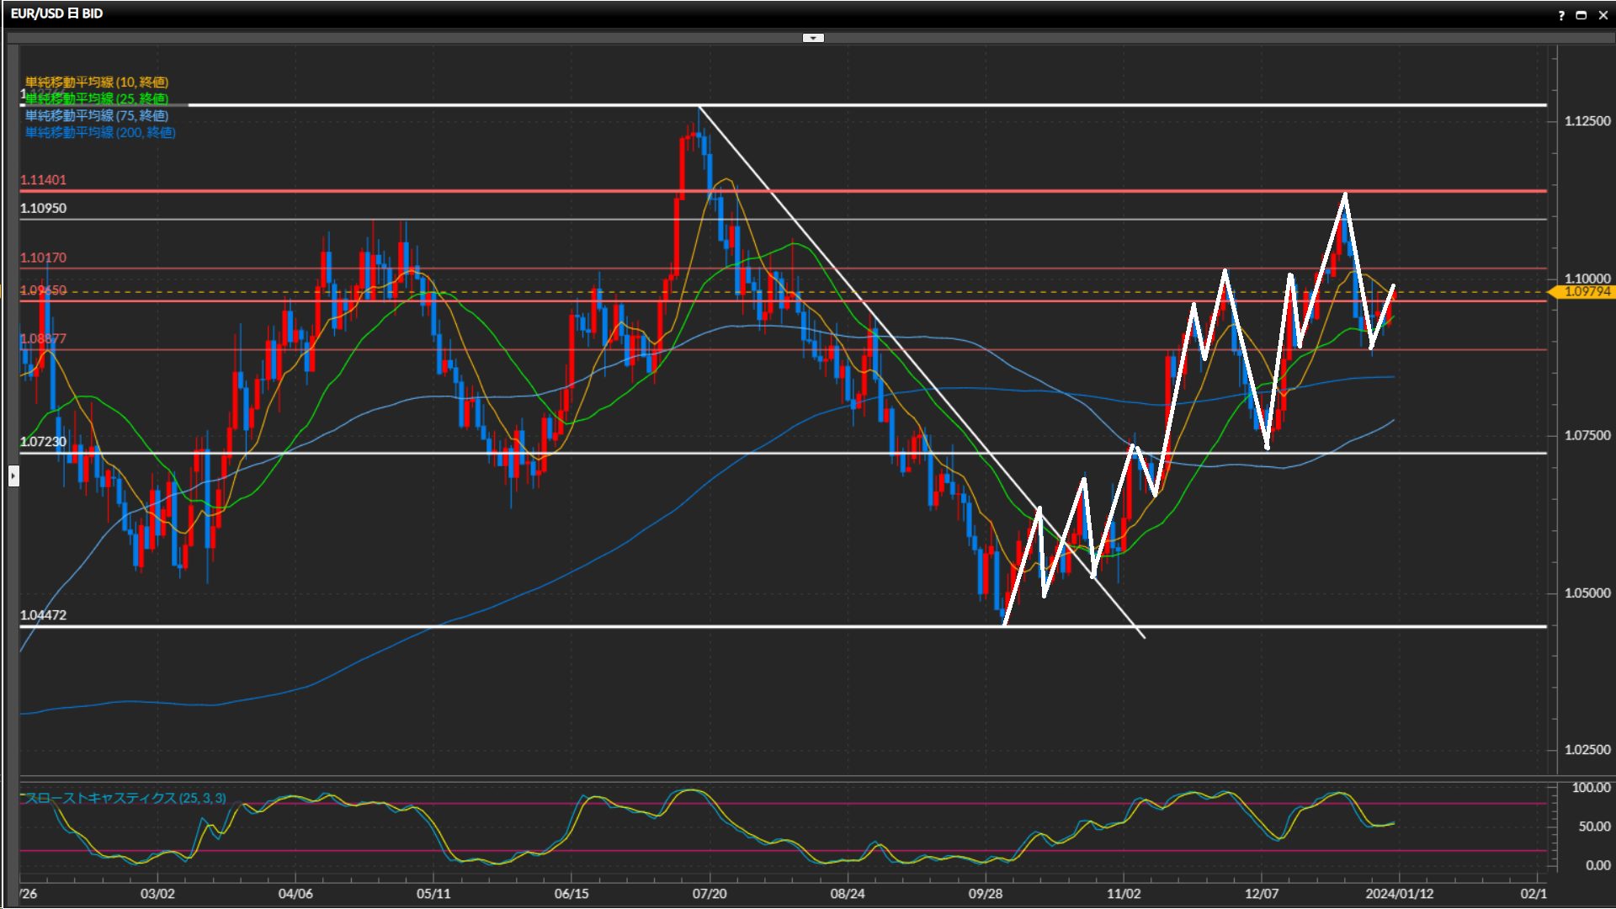Expand the top toolbar dropdown arrow
This screenshot has width=1616, height=909.
tap(813, 38)
